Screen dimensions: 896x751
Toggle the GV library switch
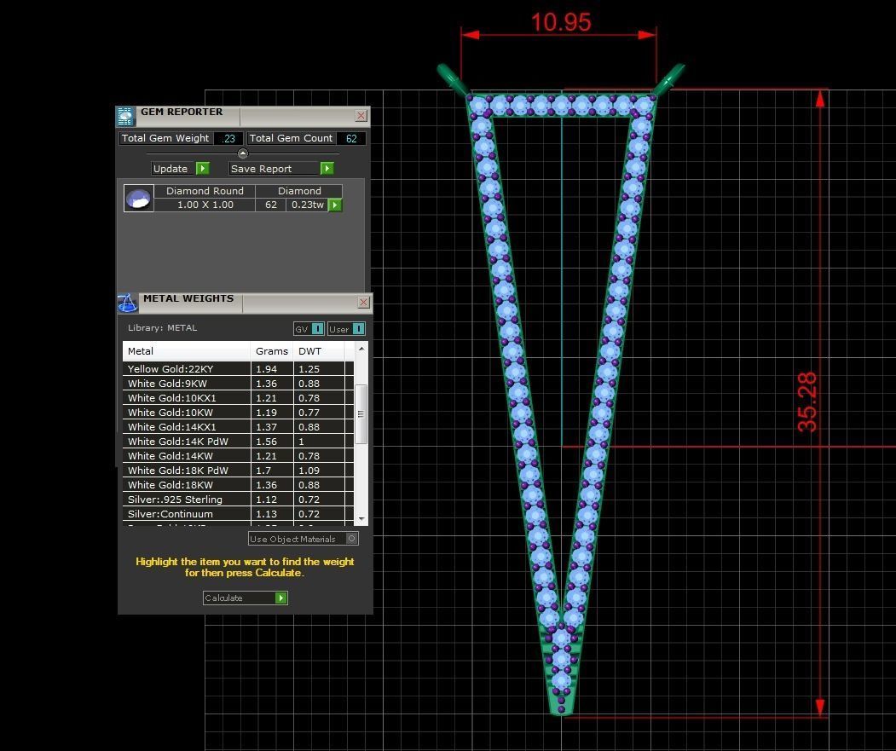coord(317,329)
